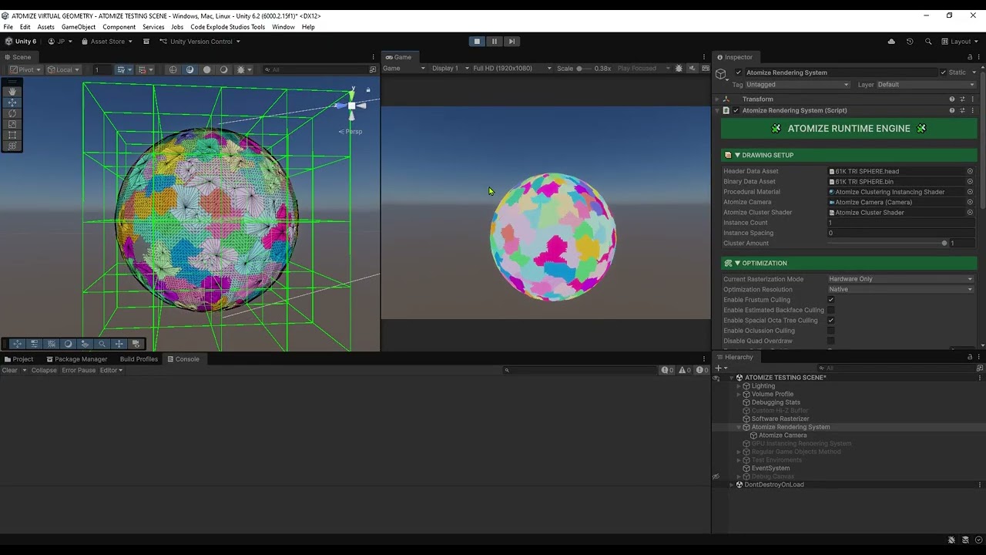
Task: Switch to the Package Manager tab
Action: [76, 359]
